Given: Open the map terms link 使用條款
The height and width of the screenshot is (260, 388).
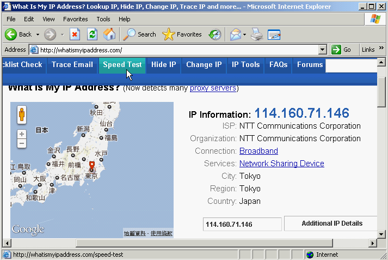Looking at the screenshot, I should point(161,233).
